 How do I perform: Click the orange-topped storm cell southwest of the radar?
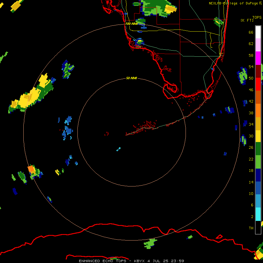[x=35, y=172]
